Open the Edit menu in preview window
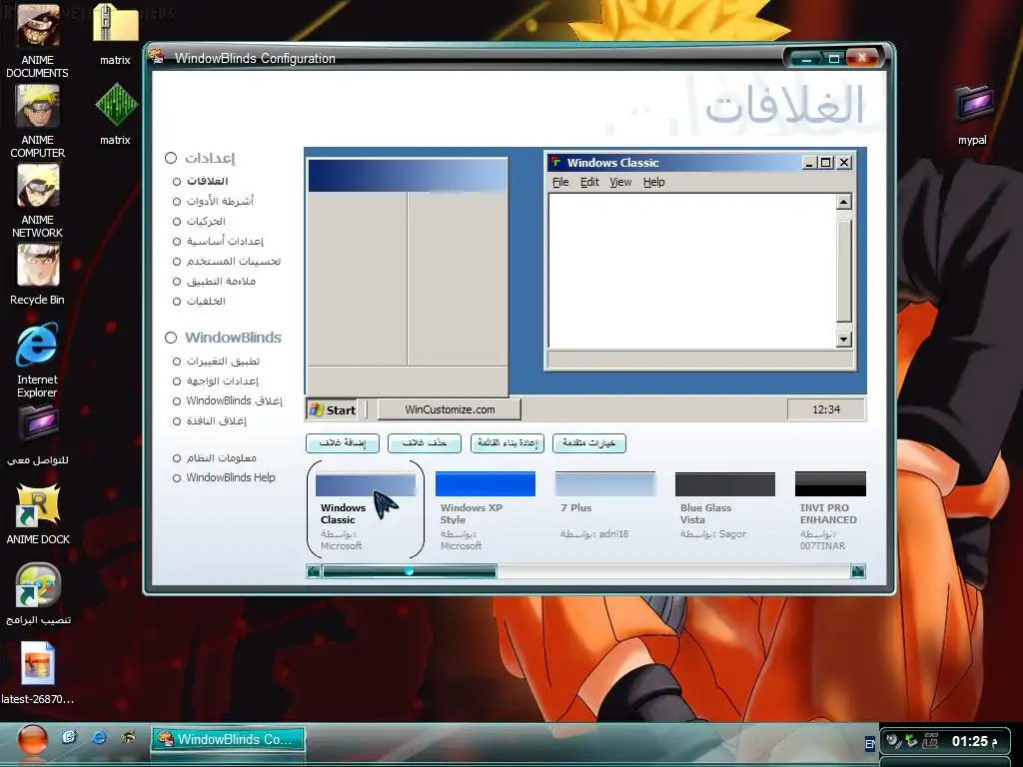This screenshot has width=1023, height=767. 589,182
